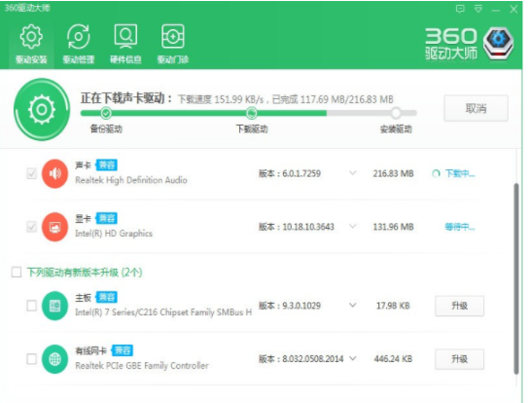Click Realtek PCIe GBE Family Controller text

[x=142, y=365]
